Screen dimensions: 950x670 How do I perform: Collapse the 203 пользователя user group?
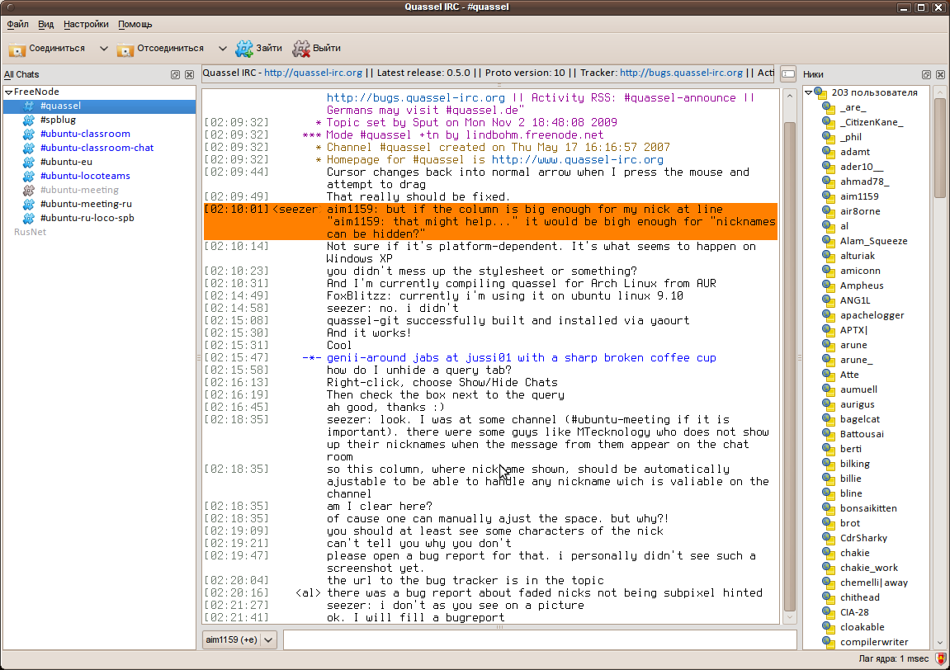coord(808,92)
